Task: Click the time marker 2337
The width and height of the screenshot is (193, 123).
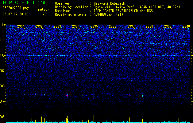Action: [131, 26]
